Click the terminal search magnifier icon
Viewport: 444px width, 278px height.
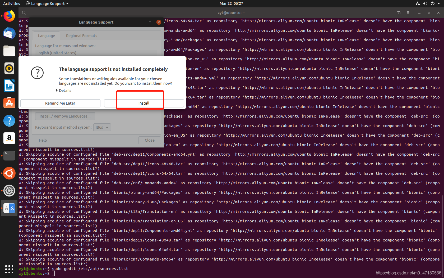click(x=24, y=13)
